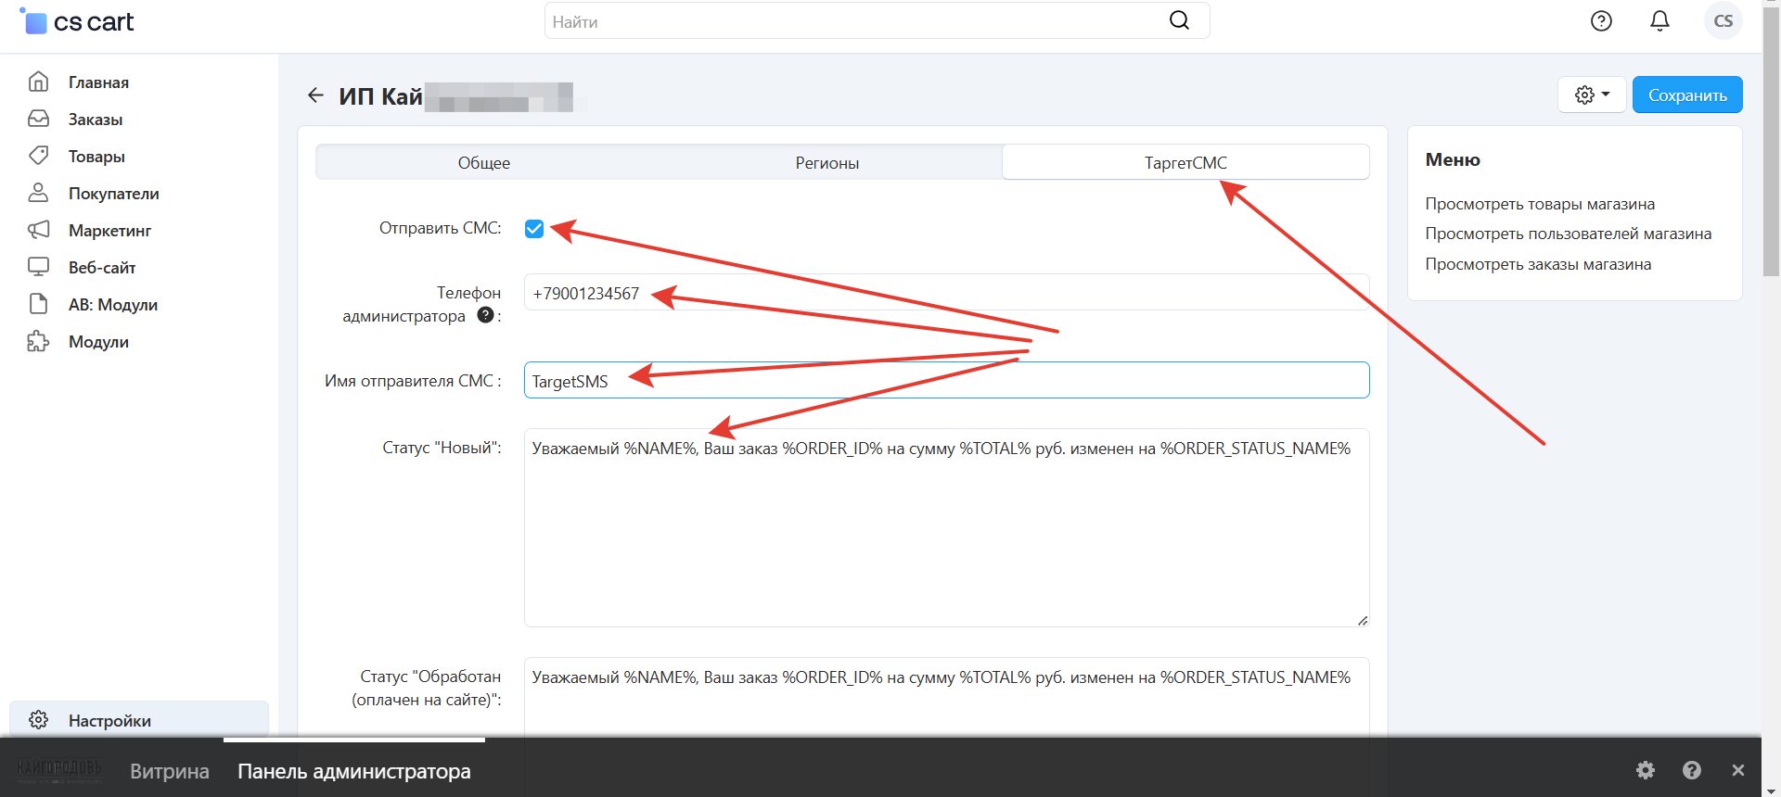The image size is (1781, 797).
Task: Open link Просмотреть заказы магазина
Action: tap(1538, 264)
